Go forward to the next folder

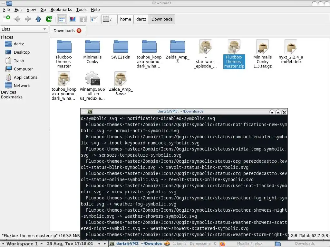(x=28, y=19)
